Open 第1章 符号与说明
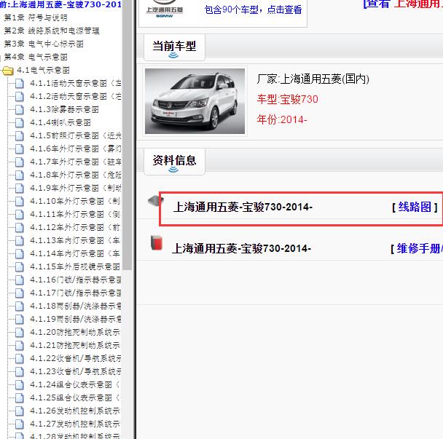443x439 pixels. (36, 17)
